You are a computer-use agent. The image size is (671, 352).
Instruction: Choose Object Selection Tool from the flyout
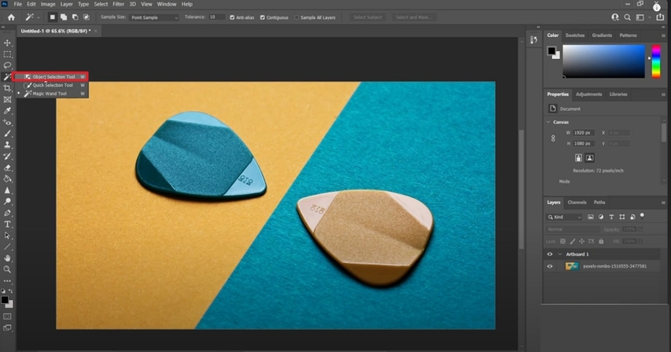coord(53,76)
